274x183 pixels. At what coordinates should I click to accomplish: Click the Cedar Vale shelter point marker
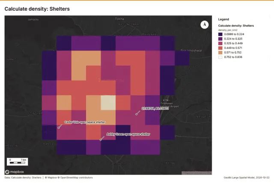point(59,128)
